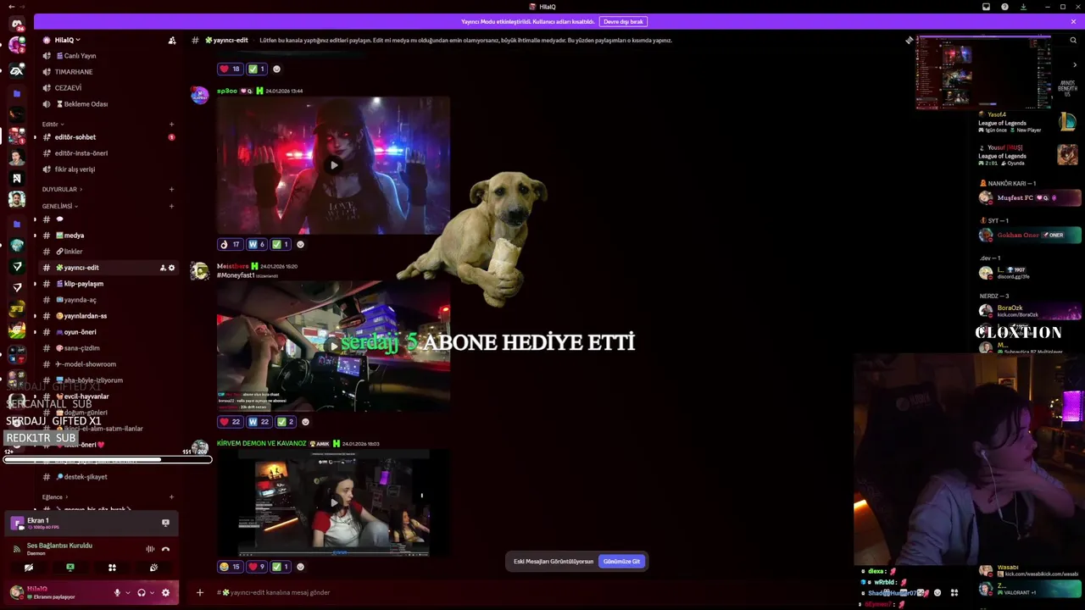The image size is (1085, 610).
Task: Click the green screen share button
Action: tap(70, 568)
